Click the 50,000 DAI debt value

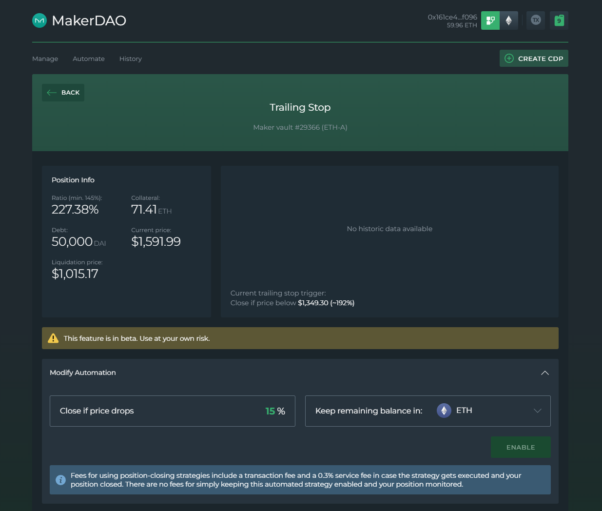[x=78, y=242]
